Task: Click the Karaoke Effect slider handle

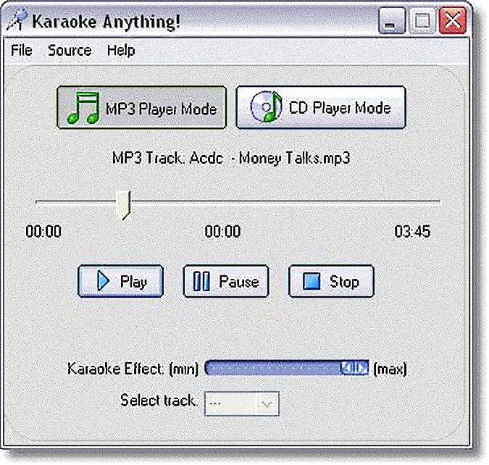Action: coord(354,368)
